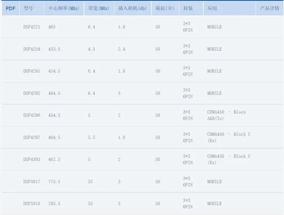Select model DSF4291
284x215 pixels.
[x=32, y=71]
